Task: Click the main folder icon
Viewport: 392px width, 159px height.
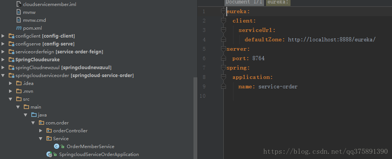Action: [26, 107]
